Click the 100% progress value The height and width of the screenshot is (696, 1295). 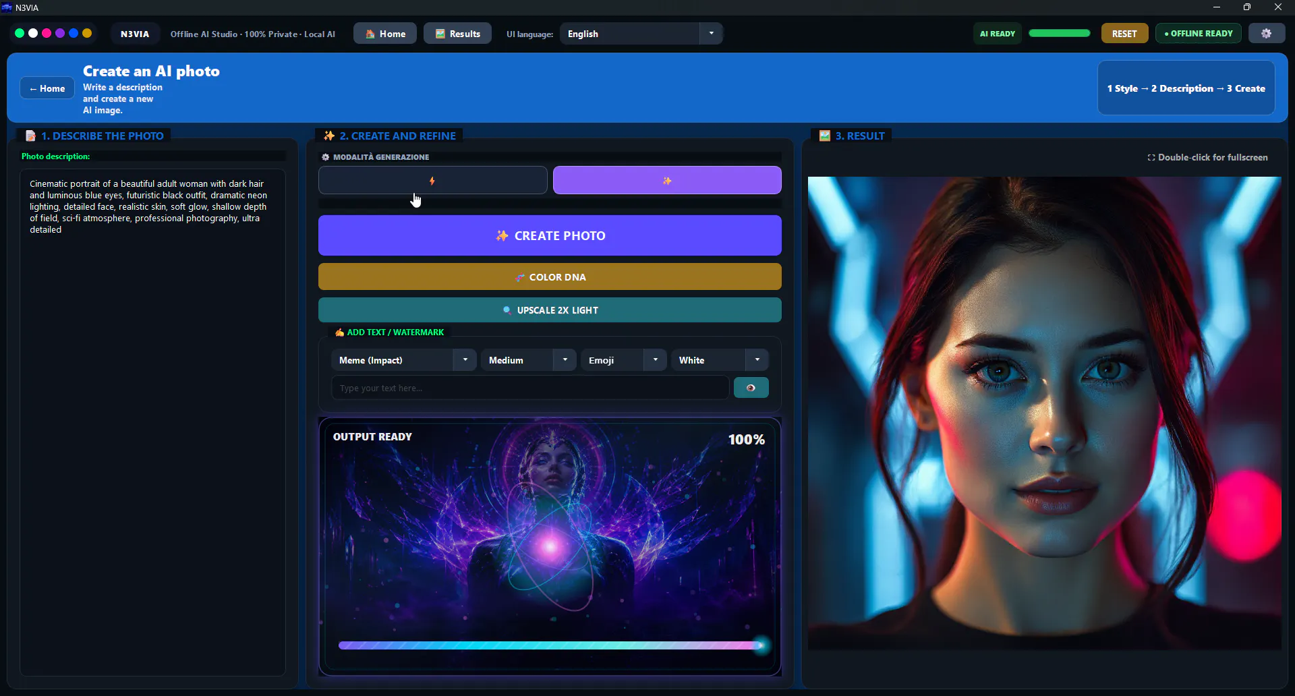click(x=746, y=440)
